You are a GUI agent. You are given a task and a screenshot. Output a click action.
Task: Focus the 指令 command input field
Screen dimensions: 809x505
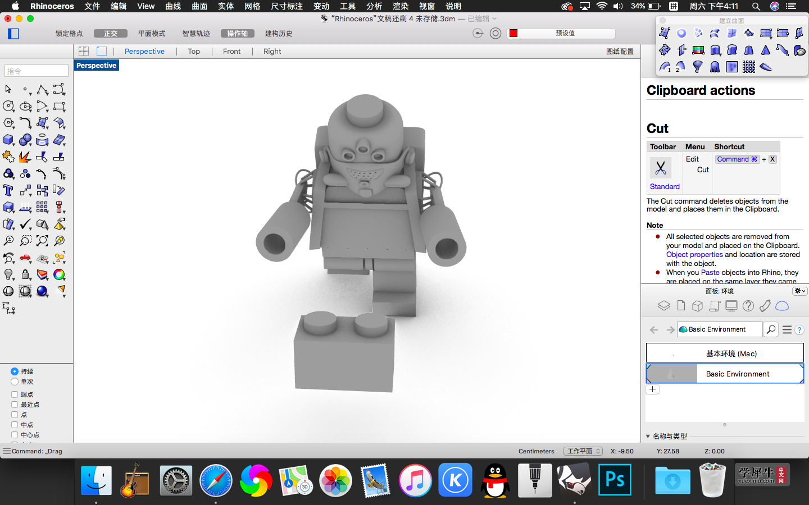(37, 71)
